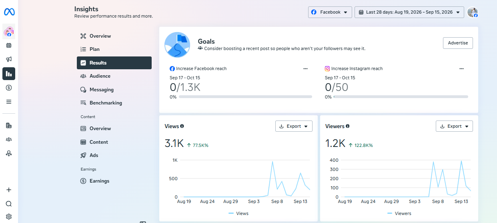Click the Views info icon
497x223 pixels.
coord(182,126)
